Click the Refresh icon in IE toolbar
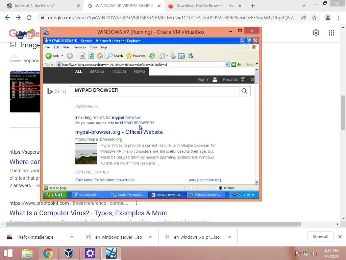 click(91, 56)
